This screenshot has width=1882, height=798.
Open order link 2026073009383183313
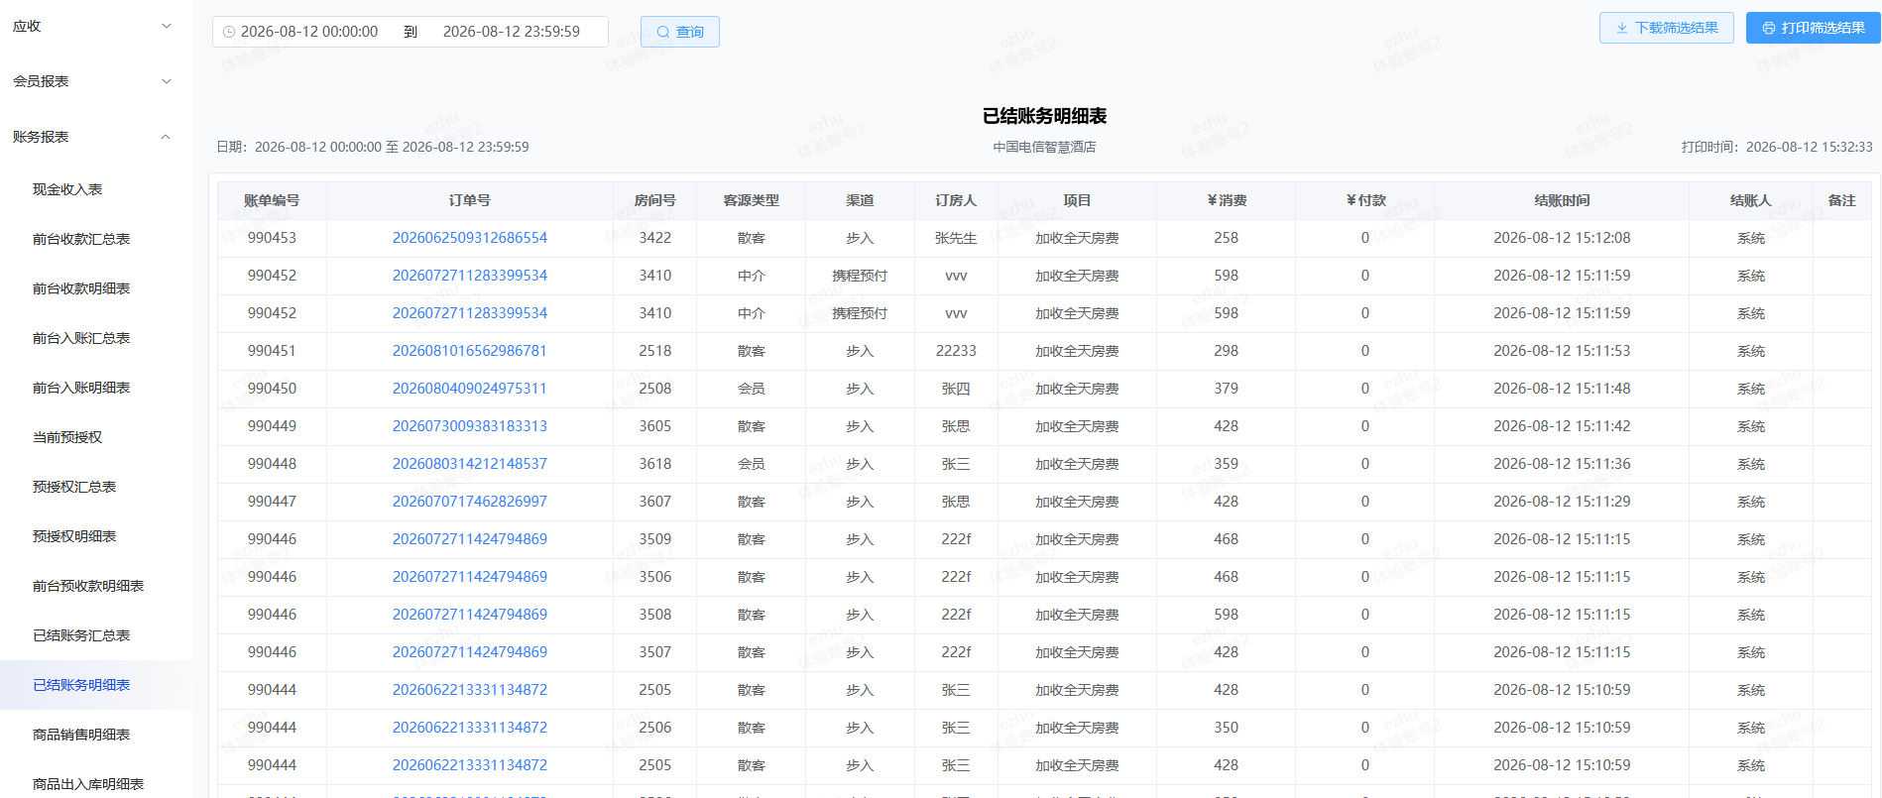pyautogui.click(x=470, y=426)
